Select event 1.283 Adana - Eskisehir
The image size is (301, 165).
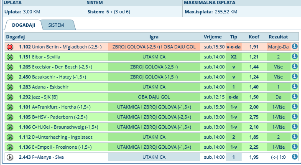(43, 87)
